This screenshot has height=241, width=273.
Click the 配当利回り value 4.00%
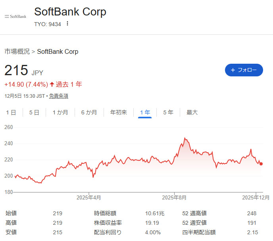(x=153, y=232)
